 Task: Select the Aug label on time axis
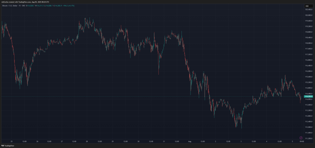coord(190,142)
